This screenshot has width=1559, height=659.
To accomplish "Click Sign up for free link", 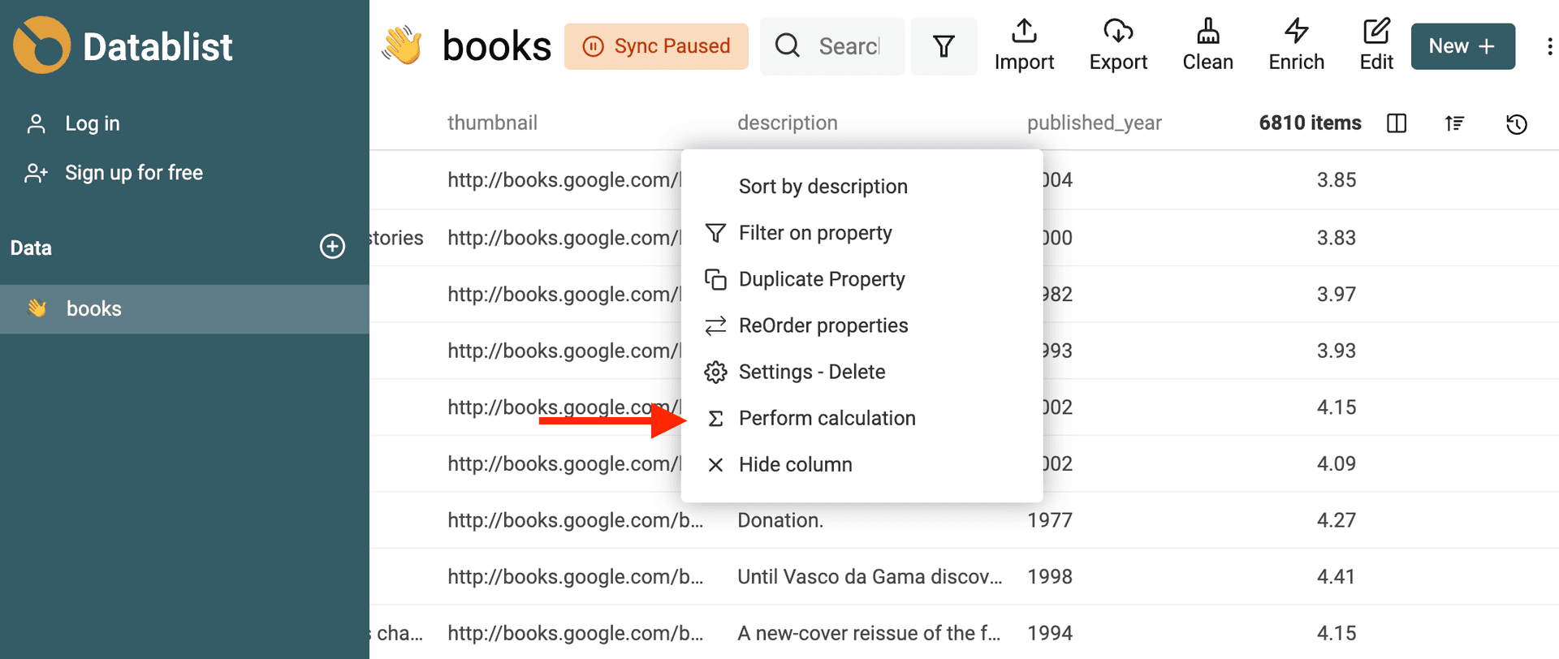I will pos(133,173).
